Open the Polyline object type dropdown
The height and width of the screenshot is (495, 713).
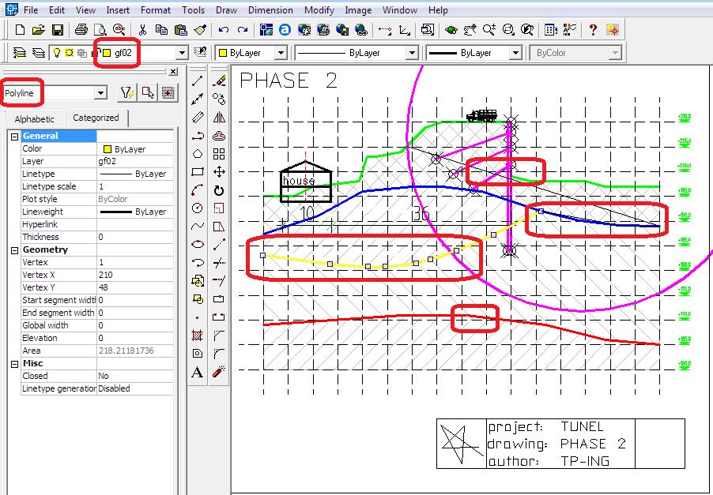[100, 93]
